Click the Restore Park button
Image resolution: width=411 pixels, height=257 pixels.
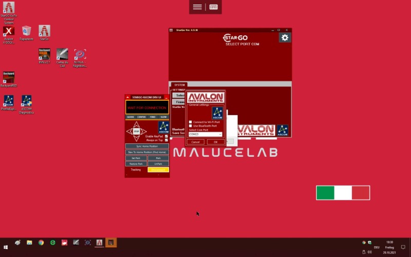(136, 164)
